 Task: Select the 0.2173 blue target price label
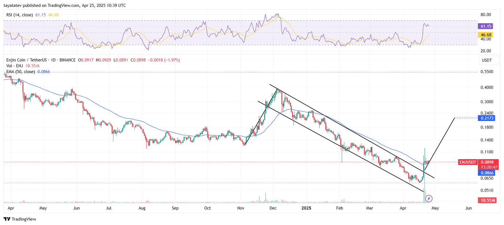click(x=487, y=118)
